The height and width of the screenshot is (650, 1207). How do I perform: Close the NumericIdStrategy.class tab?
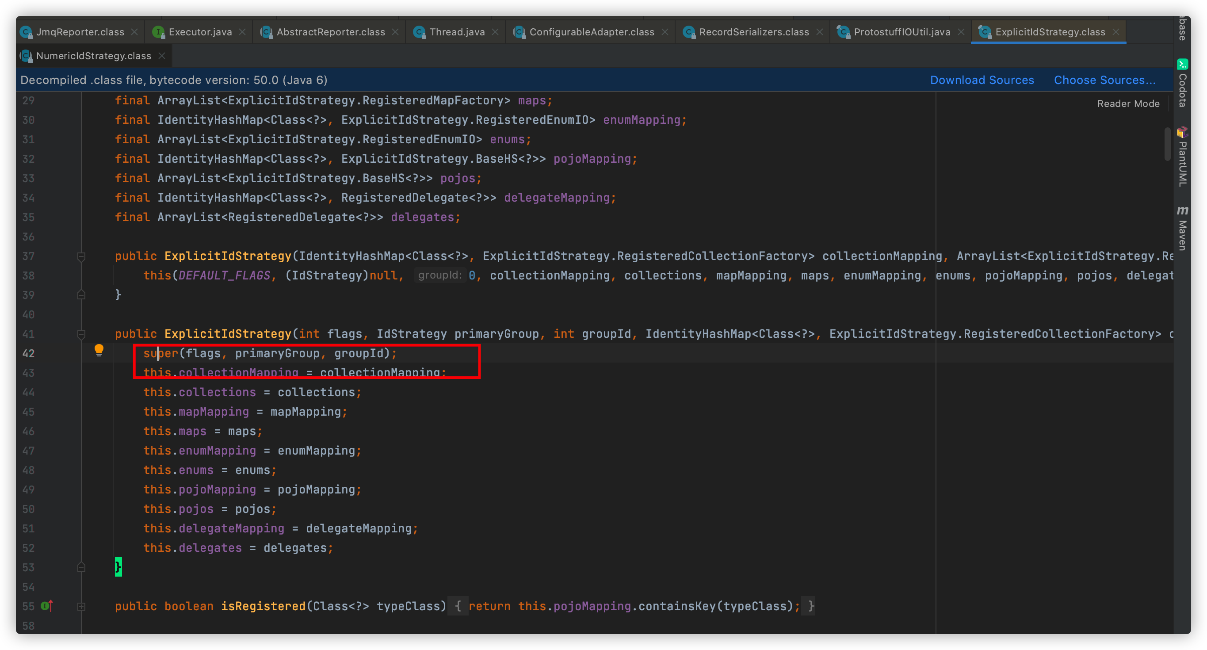[162, 56]
